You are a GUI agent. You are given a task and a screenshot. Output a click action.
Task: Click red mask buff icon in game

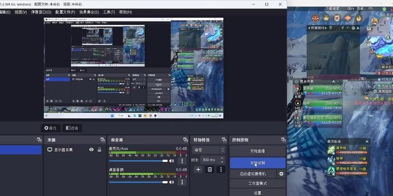[x=315, y=18]
